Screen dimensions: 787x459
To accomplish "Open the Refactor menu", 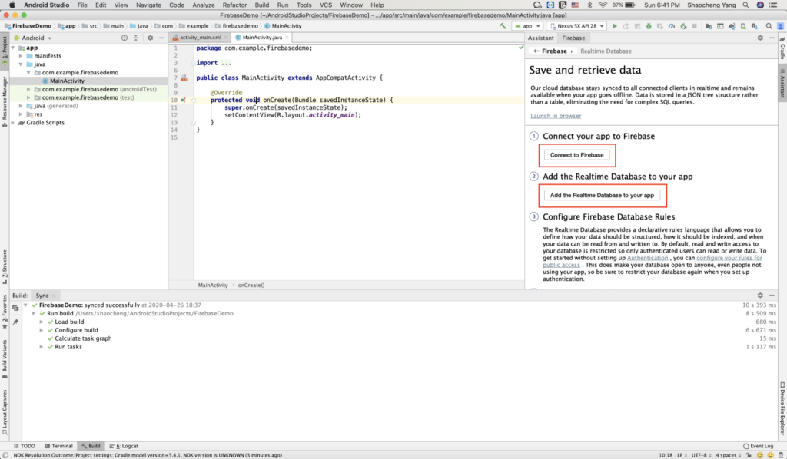I will (x=234, y=5).
